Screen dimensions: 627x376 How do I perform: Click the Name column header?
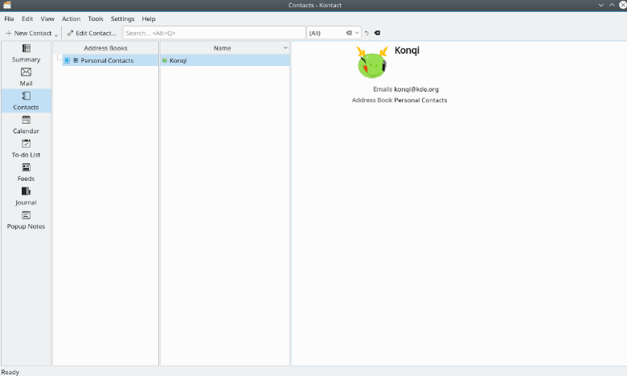pyautogui.click(x=223, y=48)
